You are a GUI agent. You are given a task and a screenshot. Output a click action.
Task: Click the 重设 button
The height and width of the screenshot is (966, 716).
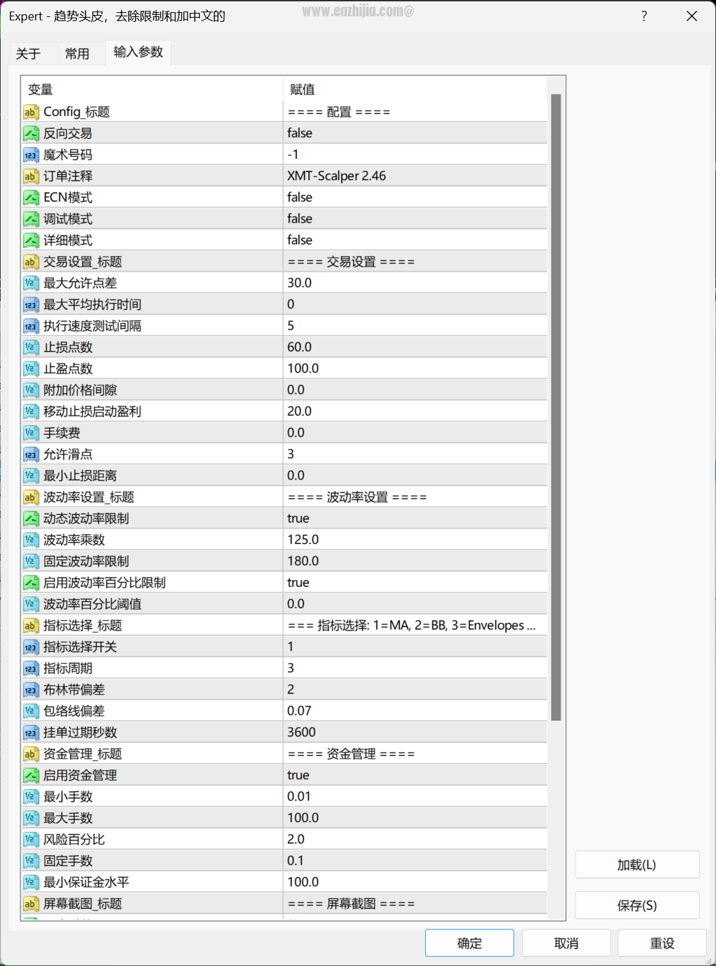click(x=662, y=943)
